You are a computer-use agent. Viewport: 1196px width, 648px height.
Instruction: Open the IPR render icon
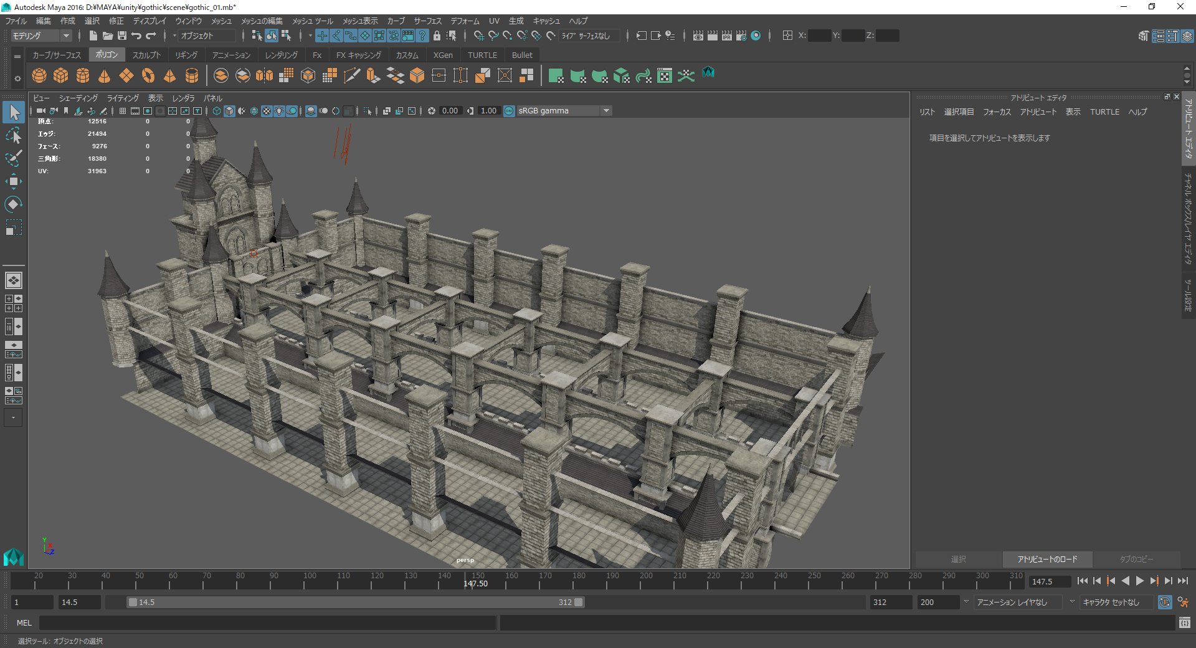click(x=726, y=36)
